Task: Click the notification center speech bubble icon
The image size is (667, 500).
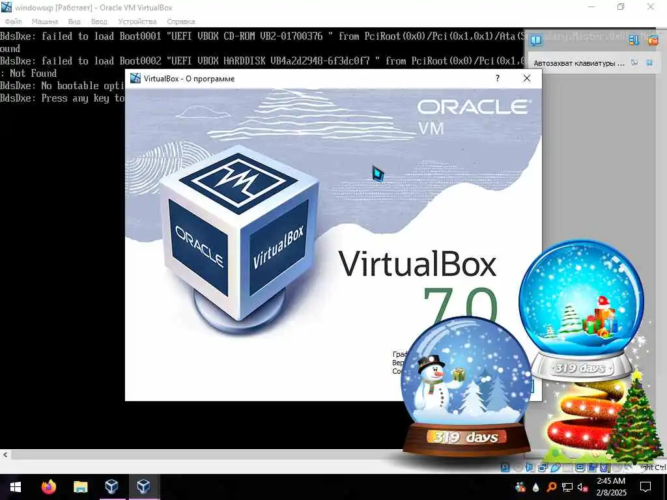Action: [536, 40]
